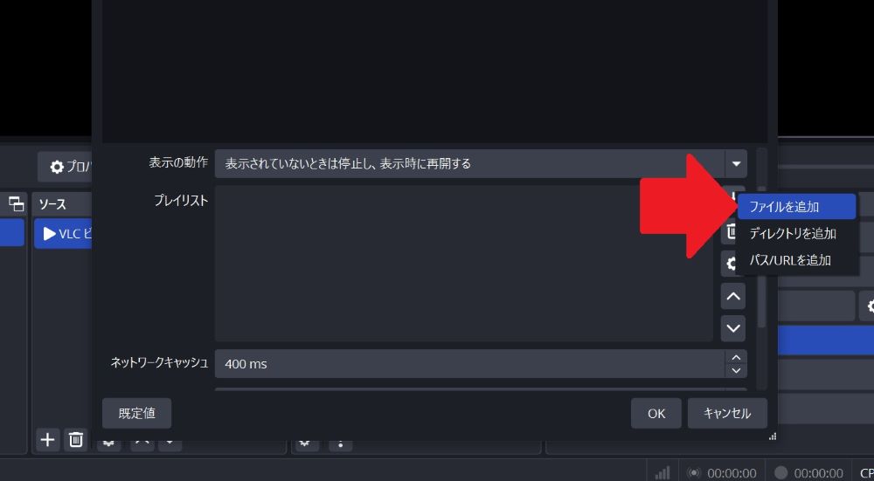Select the highlighted scene in scenes list
The image size is (874, 481).
coord(11,233)
